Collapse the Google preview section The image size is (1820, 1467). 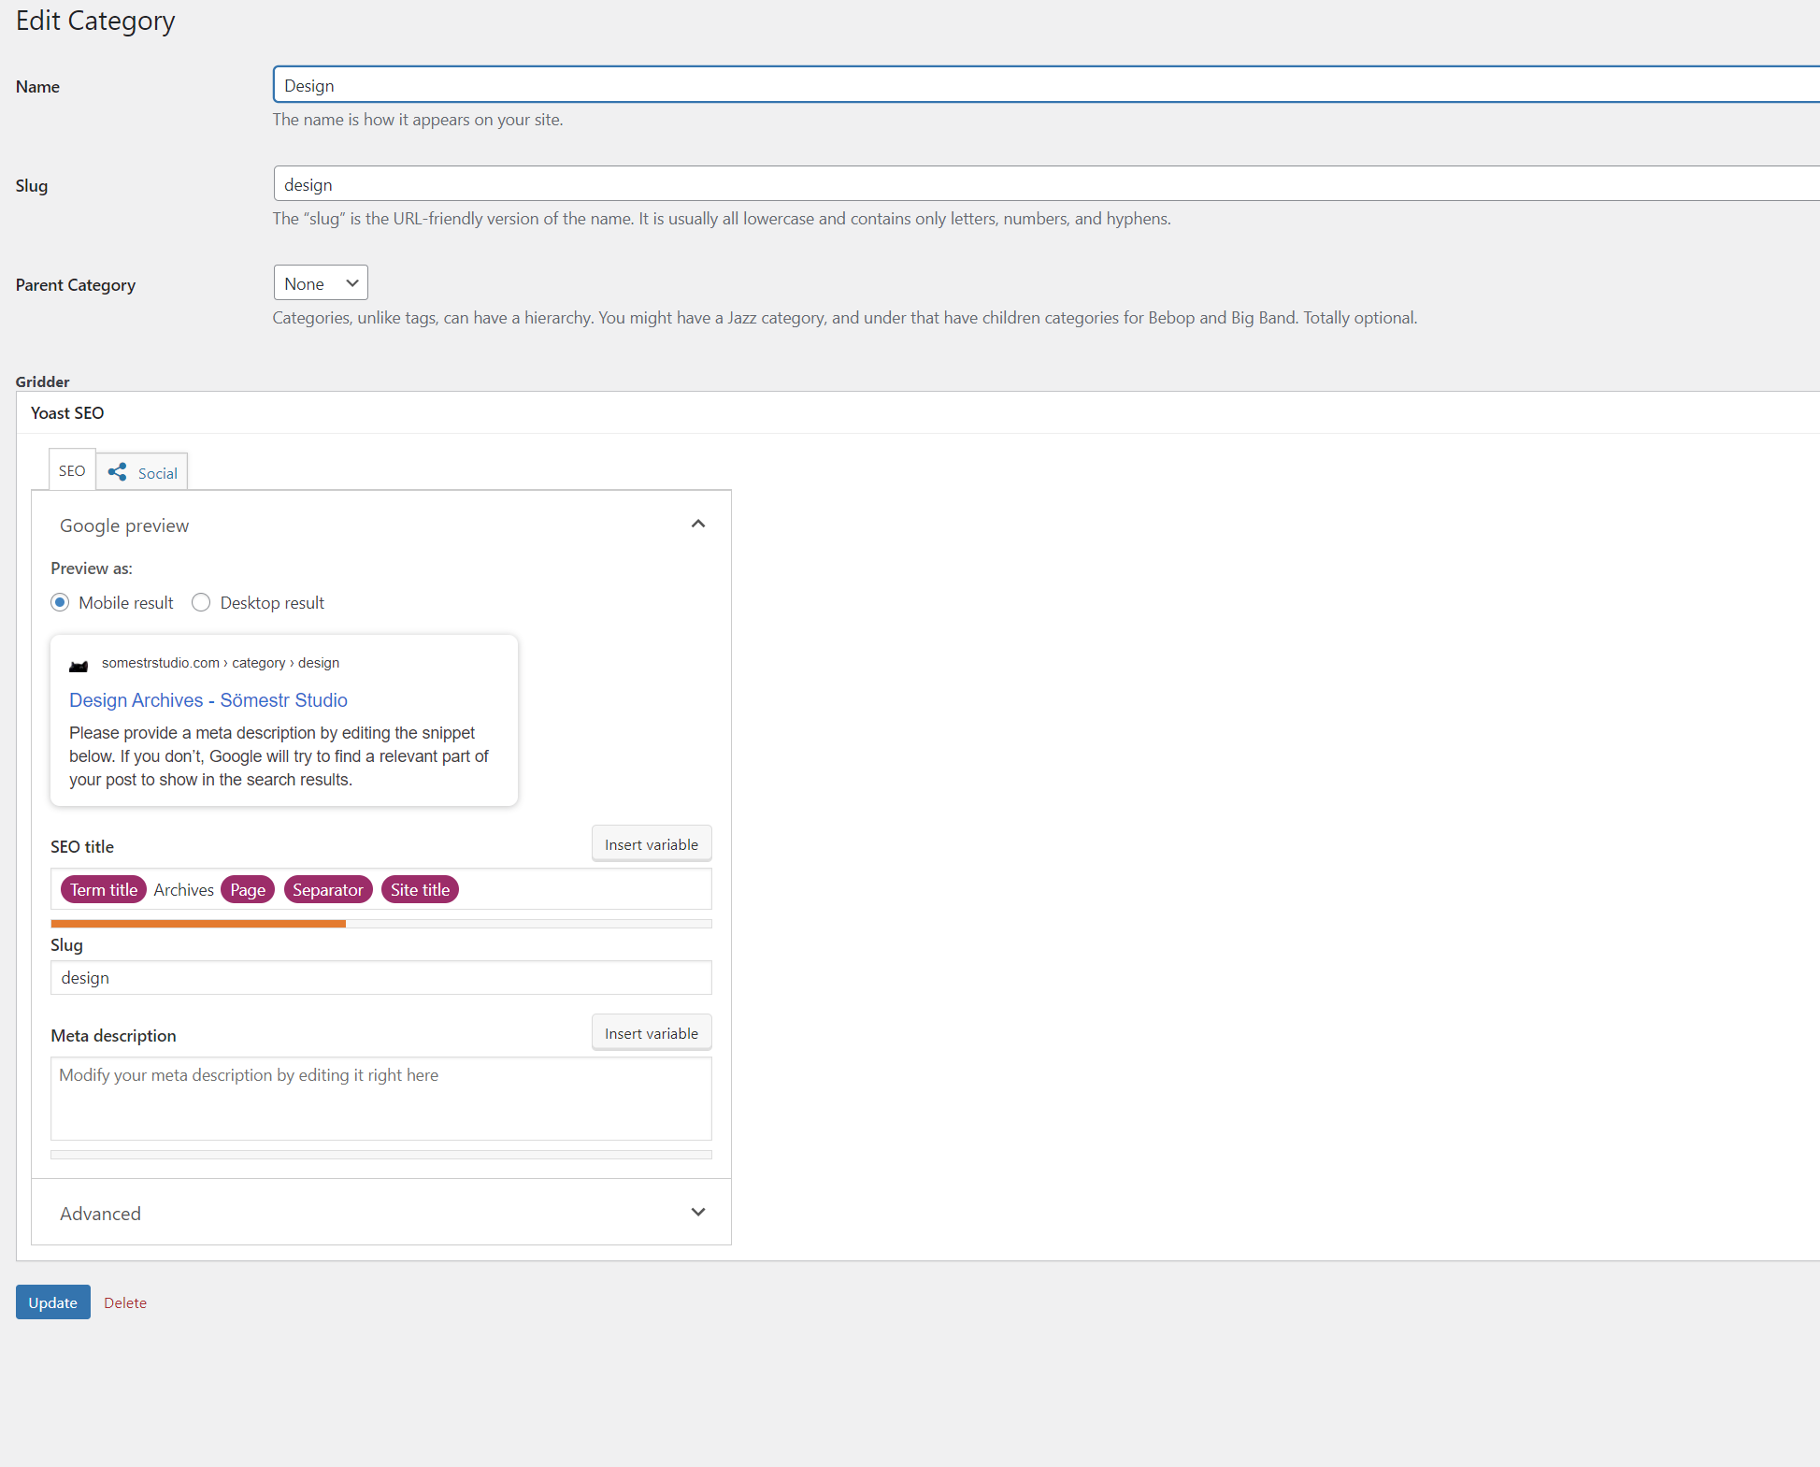pyautogui.click(x=697, y=525)
